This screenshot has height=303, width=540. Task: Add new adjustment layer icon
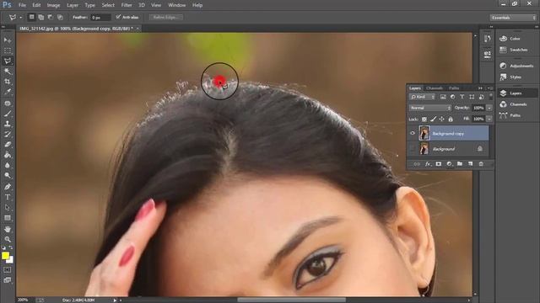(x=449, y=164)
